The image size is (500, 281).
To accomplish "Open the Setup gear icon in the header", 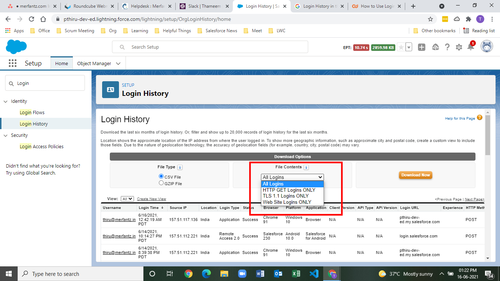I will [459, 47].
